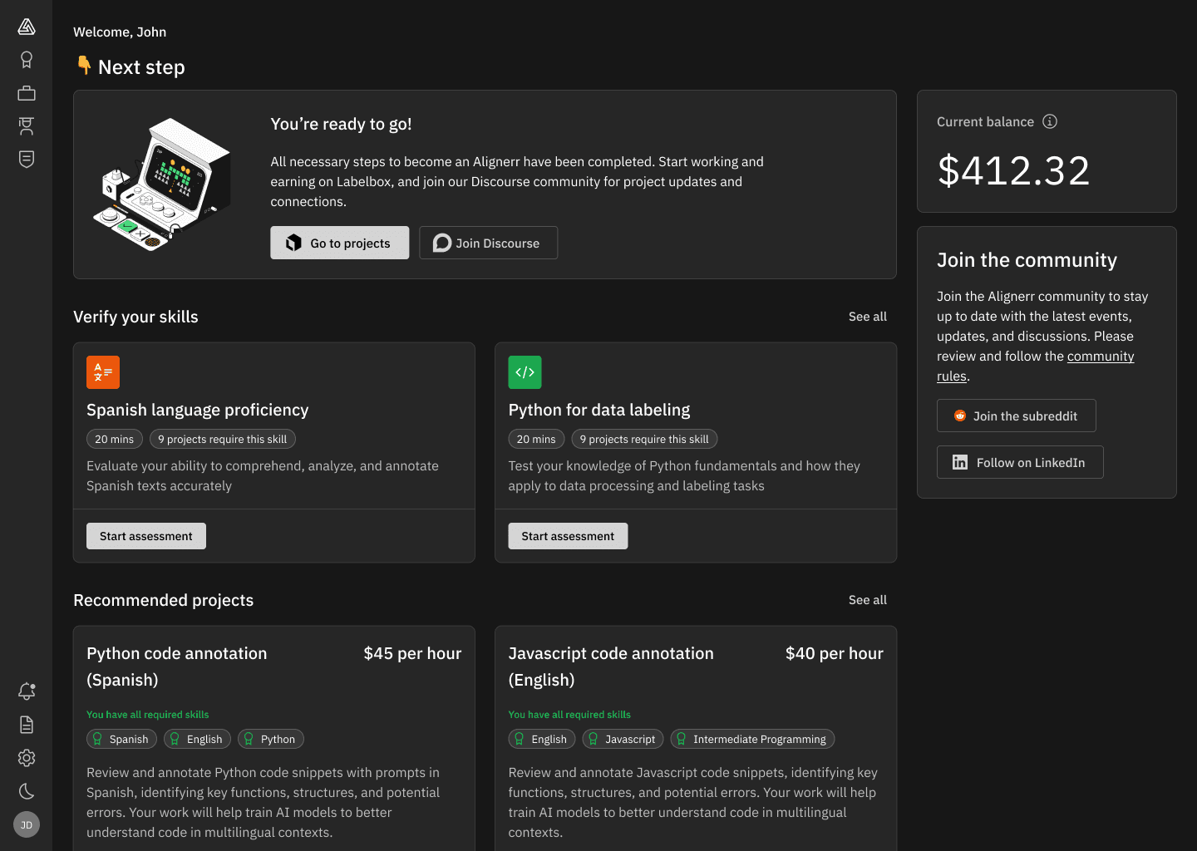The width and height of the screenshot is (1197, 851).
Task: Open the JD user avatar menu
Action: 27,824
